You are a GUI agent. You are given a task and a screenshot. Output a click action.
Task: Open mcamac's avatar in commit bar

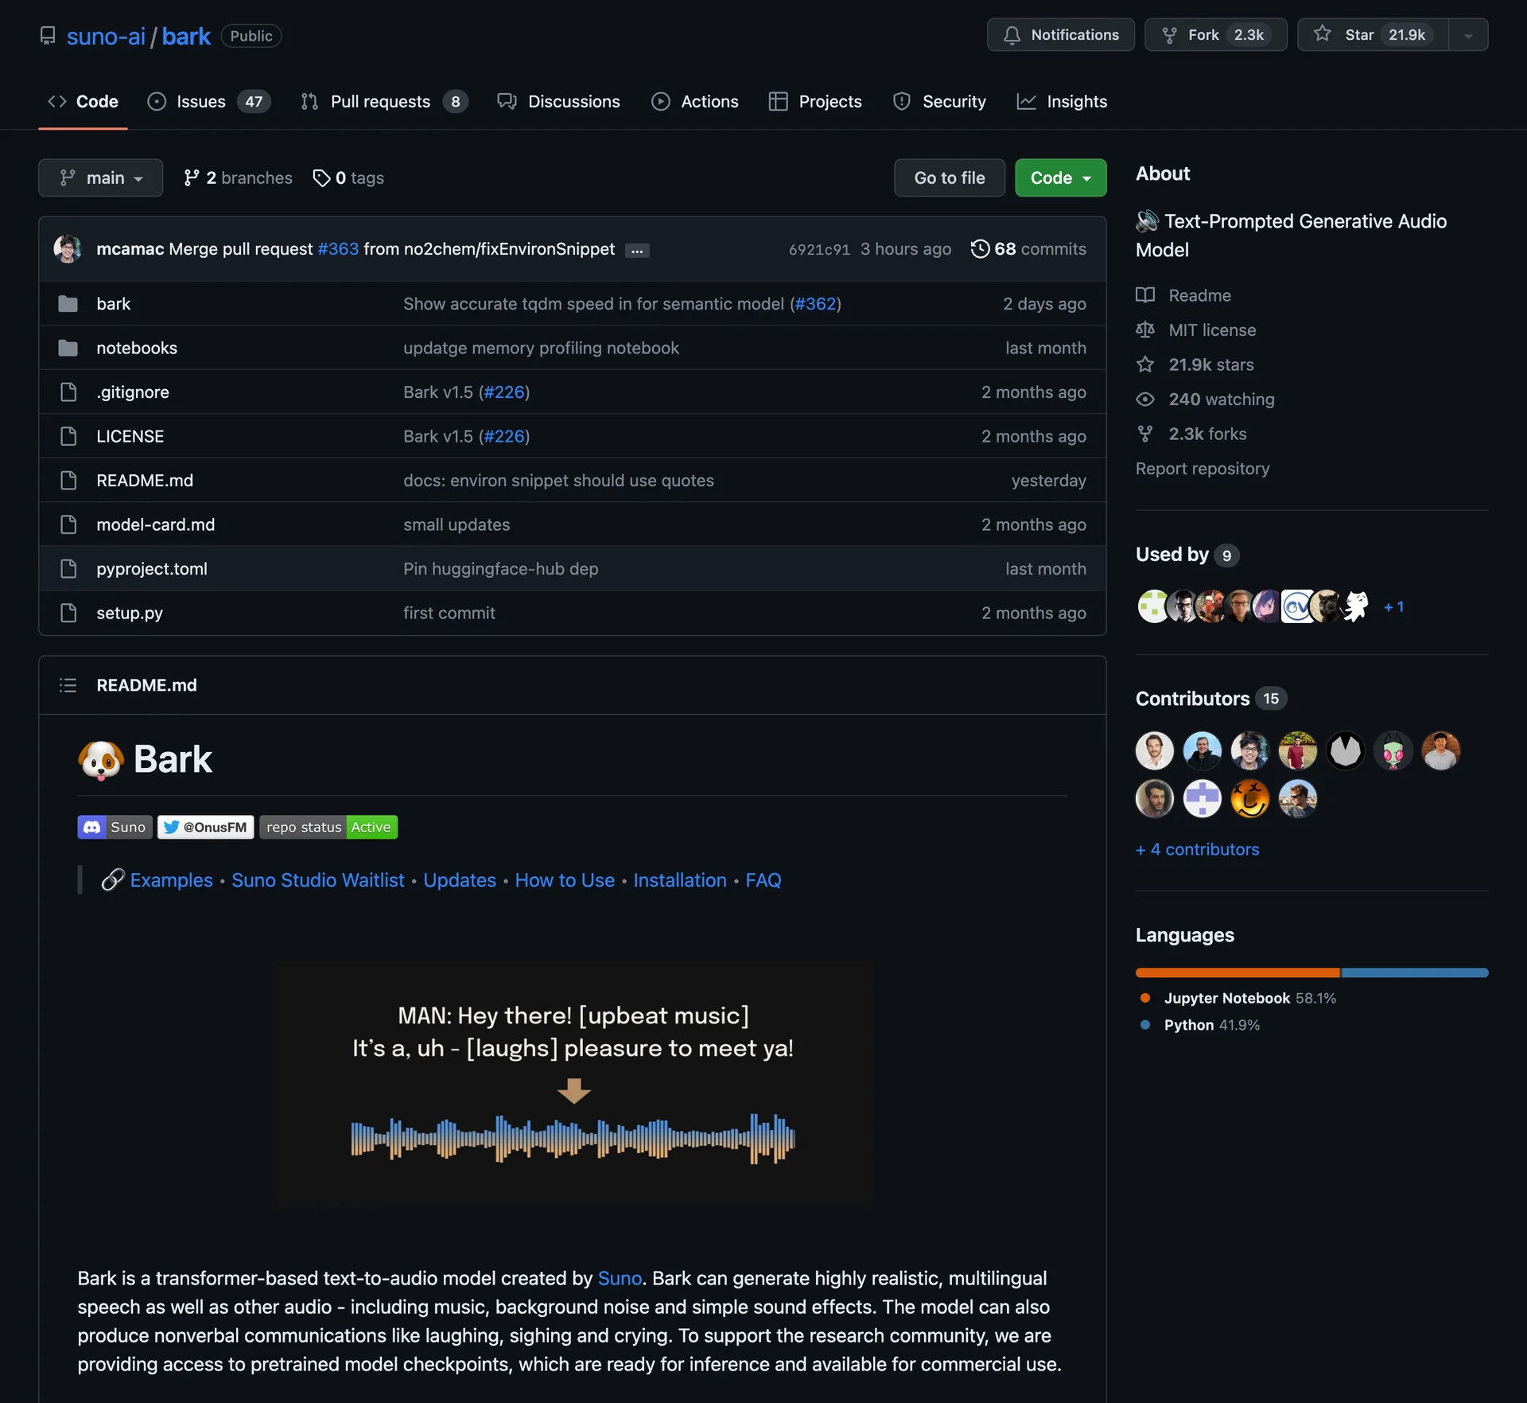click(x=68, y=249)
